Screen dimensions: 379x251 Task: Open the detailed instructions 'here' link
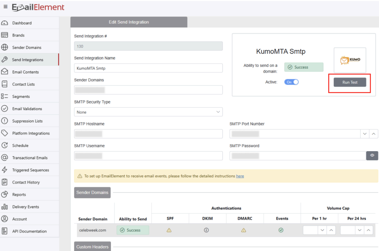tap(240, 176)
